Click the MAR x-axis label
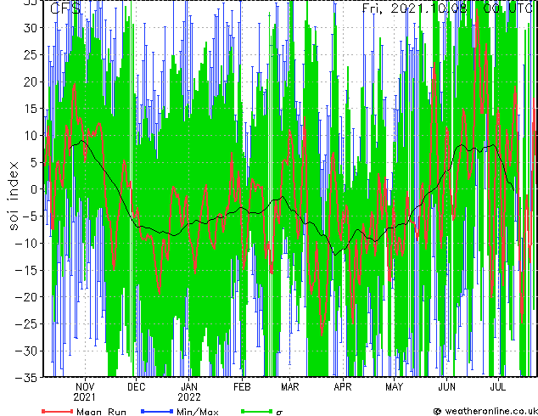The image size is (538, 416). click(x=290, y=387)
